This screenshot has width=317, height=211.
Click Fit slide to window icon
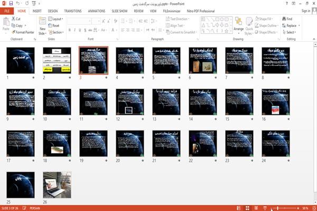(314, 208)
